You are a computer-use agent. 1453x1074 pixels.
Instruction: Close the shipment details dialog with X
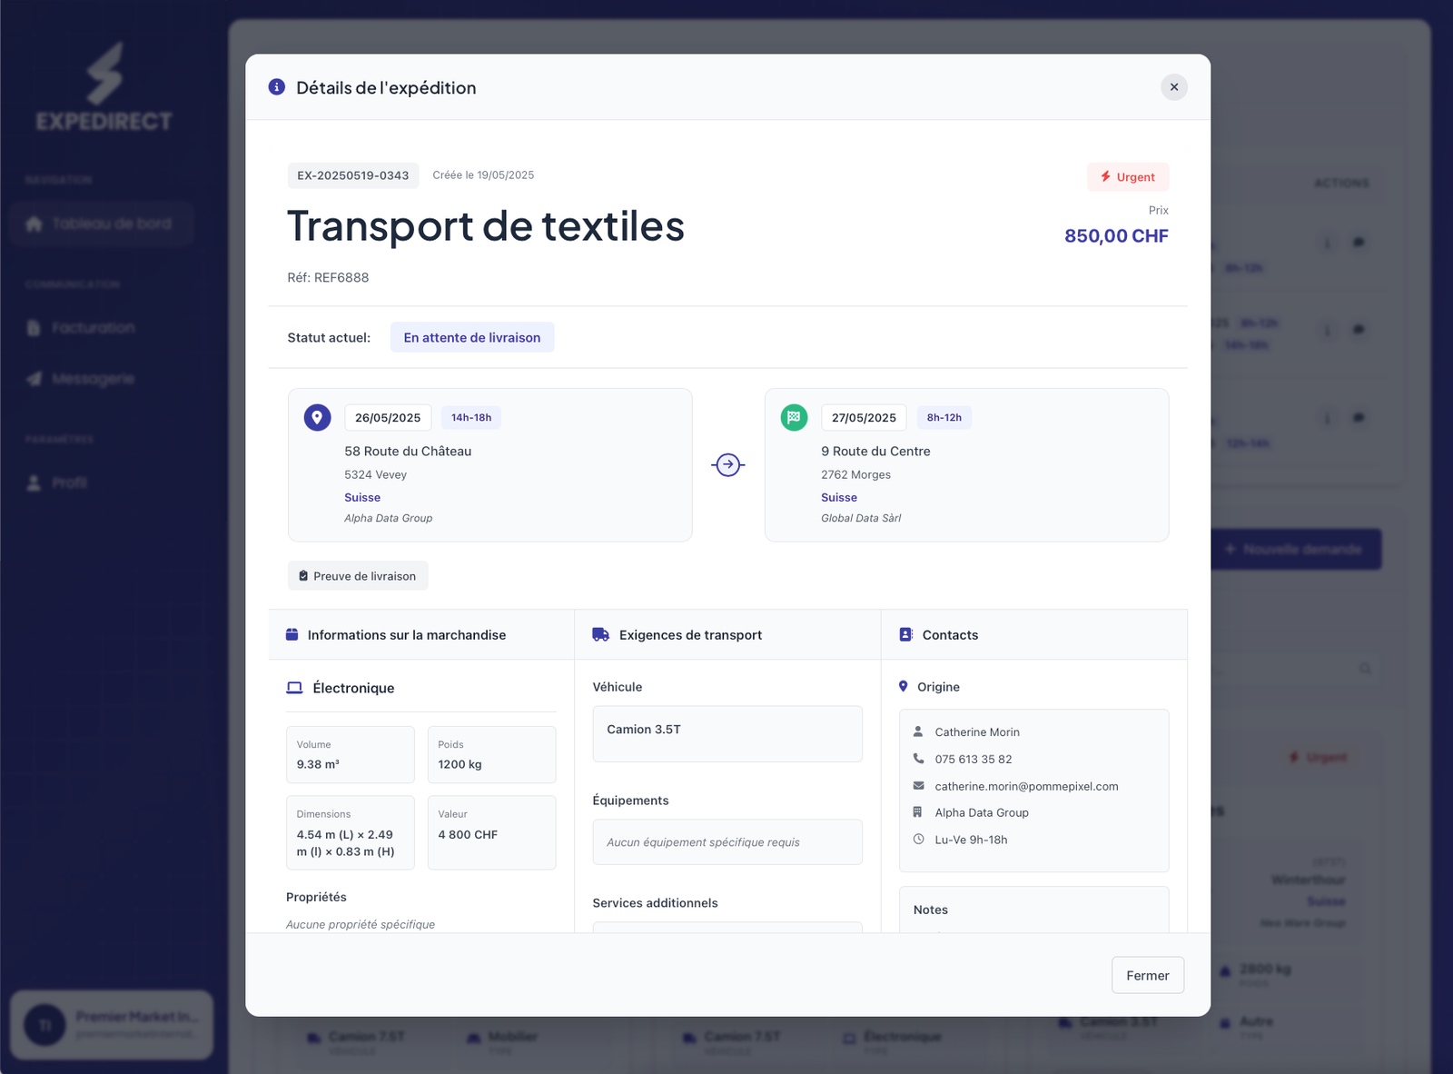pos(1174,87)
